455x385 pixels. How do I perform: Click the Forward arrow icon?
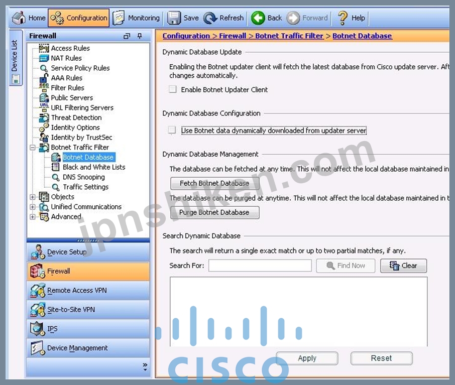coord(293,18)
